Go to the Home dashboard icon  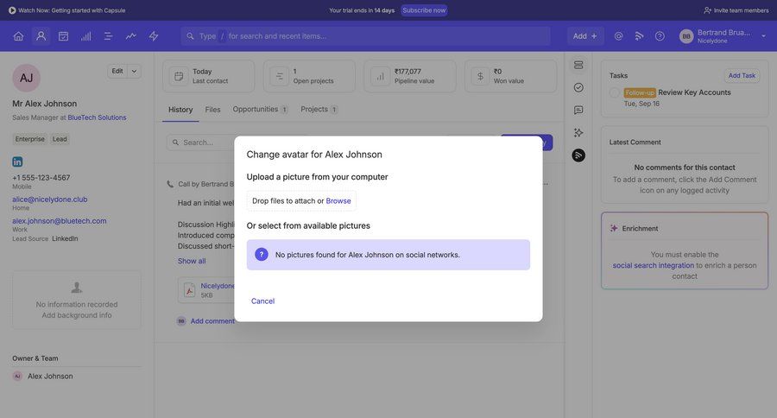click(18, 36)
